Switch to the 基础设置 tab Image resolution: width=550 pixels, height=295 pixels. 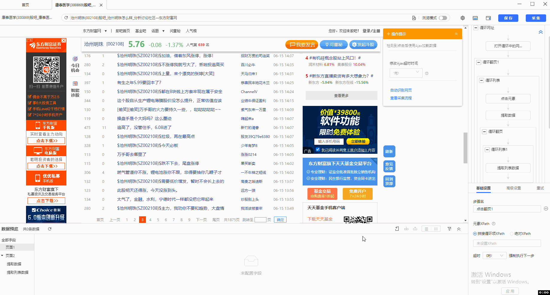click(483, 188)
